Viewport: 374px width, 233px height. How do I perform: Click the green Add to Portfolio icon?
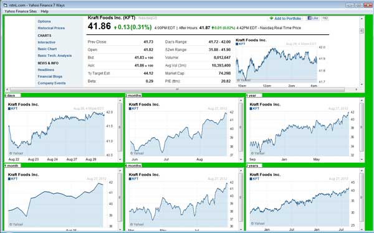271,18
